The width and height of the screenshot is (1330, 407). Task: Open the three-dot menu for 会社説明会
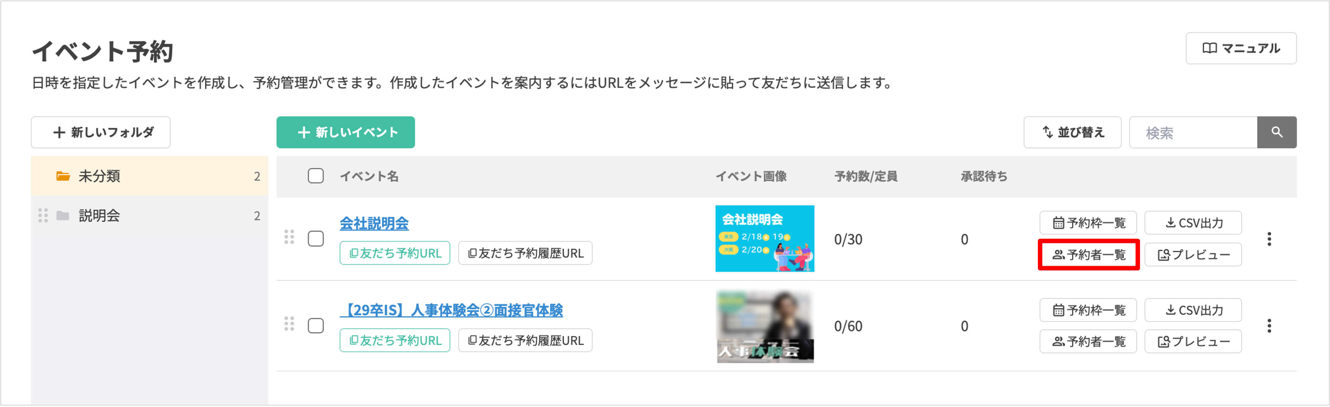1269,239
